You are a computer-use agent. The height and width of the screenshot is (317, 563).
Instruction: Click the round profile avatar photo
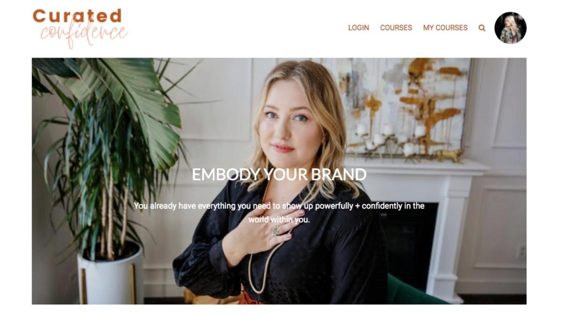[510, 28]
